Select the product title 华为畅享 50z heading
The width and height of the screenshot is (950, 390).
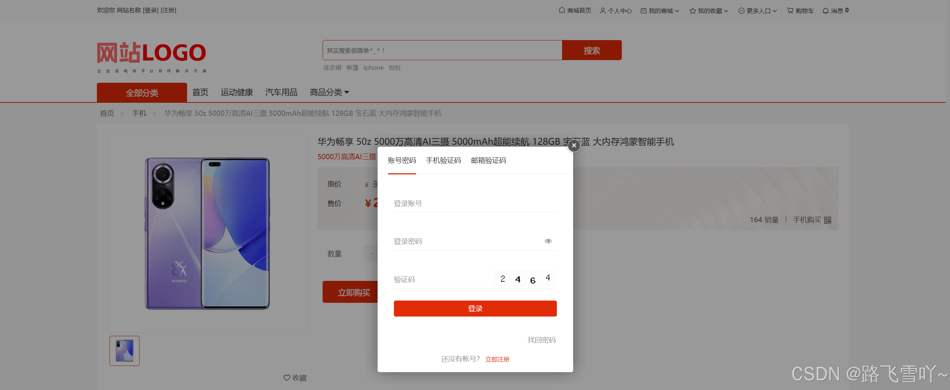(x=496, y=141)
